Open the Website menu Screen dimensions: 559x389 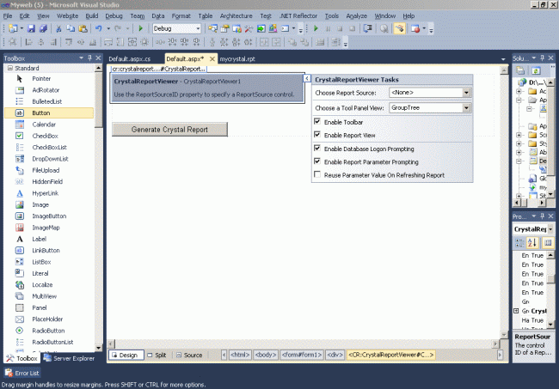tap(67, 16)
